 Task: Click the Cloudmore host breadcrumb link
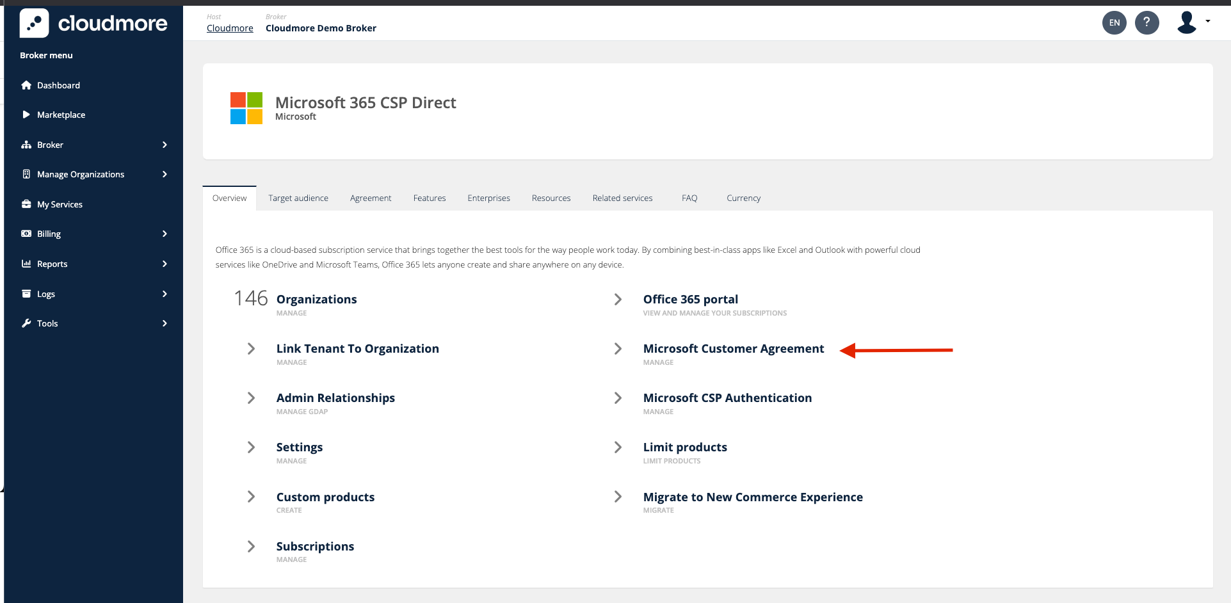pos(229,28)
